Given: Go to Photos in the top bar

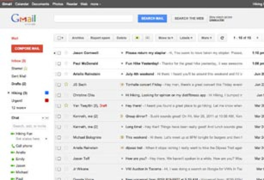Looking at the screenshot, I should click(x=58, y=4).
